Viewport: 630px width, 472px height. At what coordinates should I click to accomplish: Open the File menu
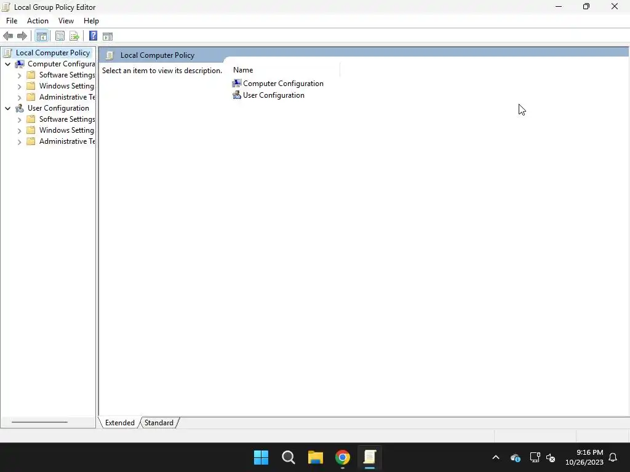[x=12, y=21]
